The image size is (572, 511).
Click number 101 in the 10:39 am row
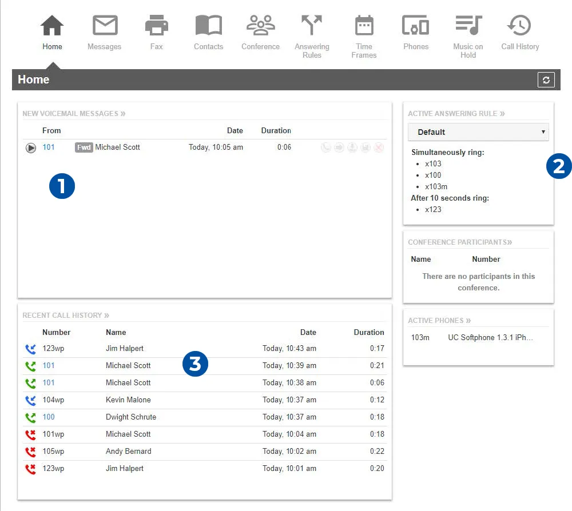(x=49, y=366)
